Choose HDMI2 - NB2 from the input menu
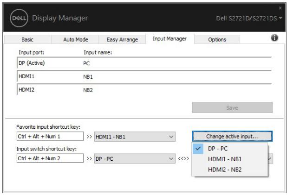This screenshot has width=287, height=195. [230, 170]
